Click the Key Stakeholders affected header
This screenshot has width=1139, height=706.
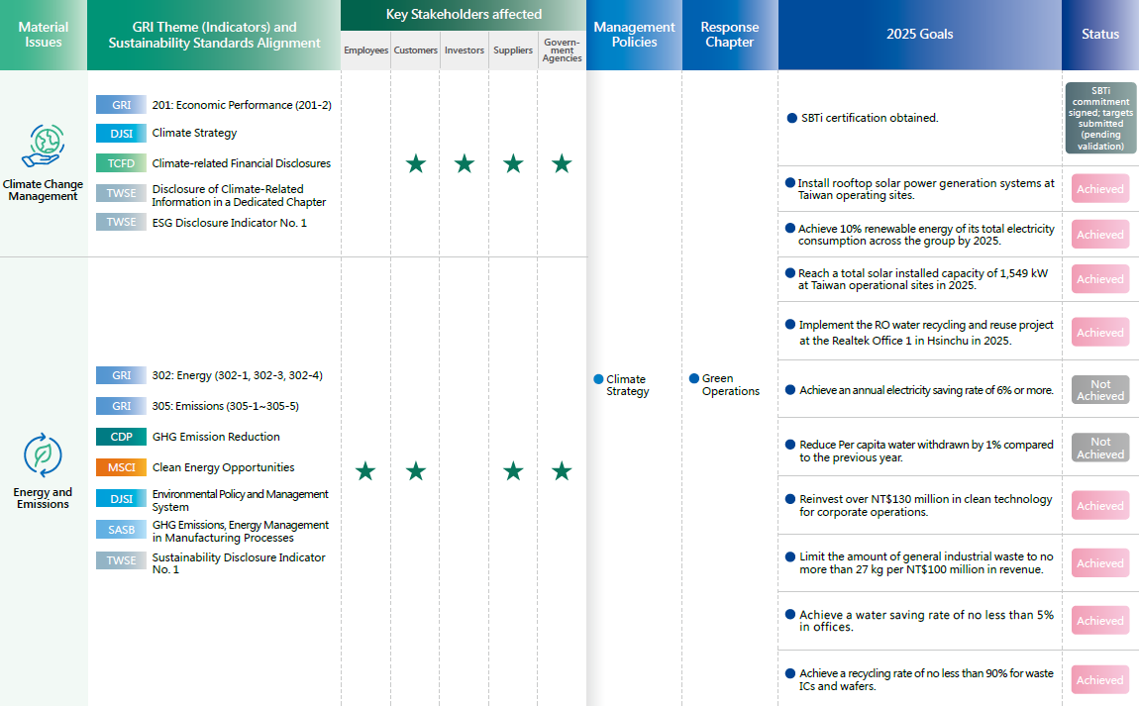(x=464, y=15)
